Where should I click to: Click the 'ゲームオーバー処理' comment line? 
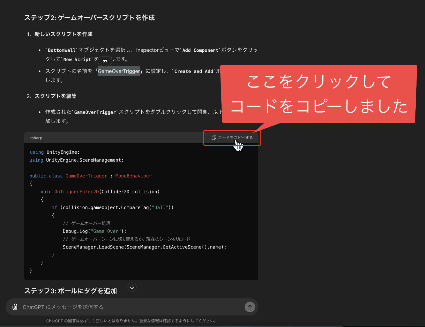coord(87,223)
